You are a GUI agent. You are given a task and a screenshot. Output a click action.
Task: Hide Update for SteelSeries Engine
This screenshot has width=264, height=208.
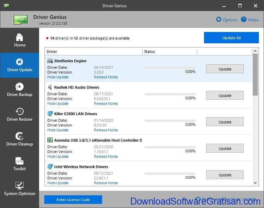click(58, 77)
